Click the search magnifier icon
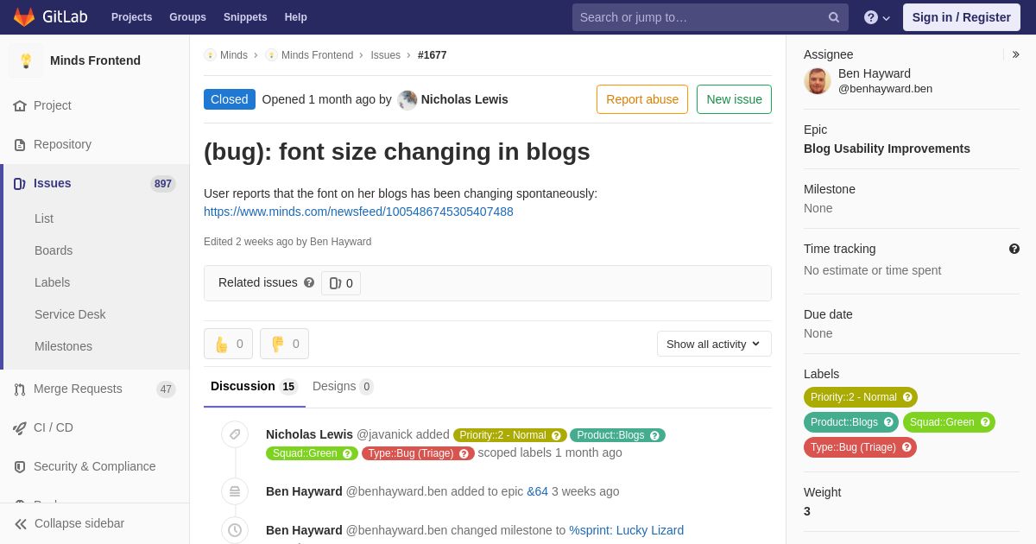The height and width of the screenshot is (544, 1036). [x=834, y=17]
